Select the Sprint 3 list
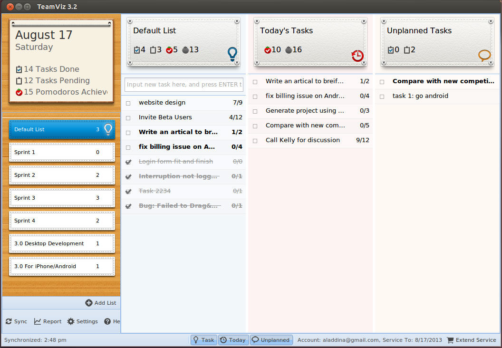The height and width of the screenshot is (348, 502). [x=62, y=197]
